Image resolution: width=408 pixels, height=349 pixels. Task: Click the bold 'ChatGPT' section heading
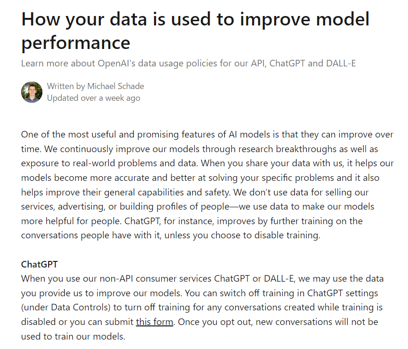click(x=39, y=264)
